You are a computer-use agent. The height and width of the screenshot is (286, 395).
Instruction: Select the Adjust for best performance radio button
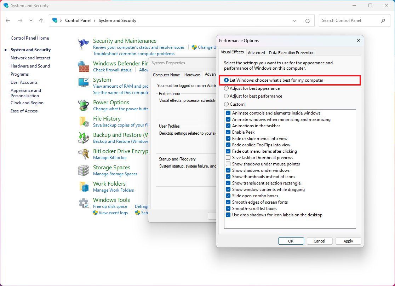(227, 96)
